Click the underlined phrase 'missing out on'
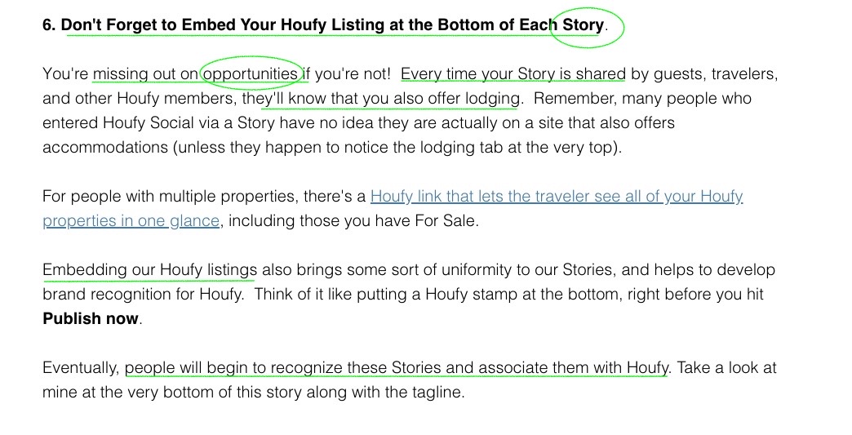 (x=144, y=74)
